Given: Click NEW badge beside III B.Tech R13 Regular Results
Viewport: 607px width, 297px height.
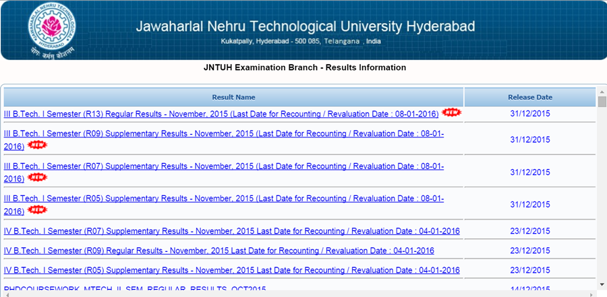Looking at the screenshot, I should coord(452,112).
